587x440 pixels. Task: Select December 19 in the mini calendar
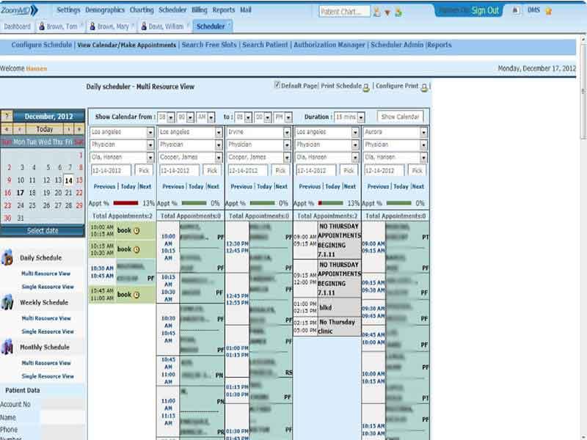pos(46,193)
